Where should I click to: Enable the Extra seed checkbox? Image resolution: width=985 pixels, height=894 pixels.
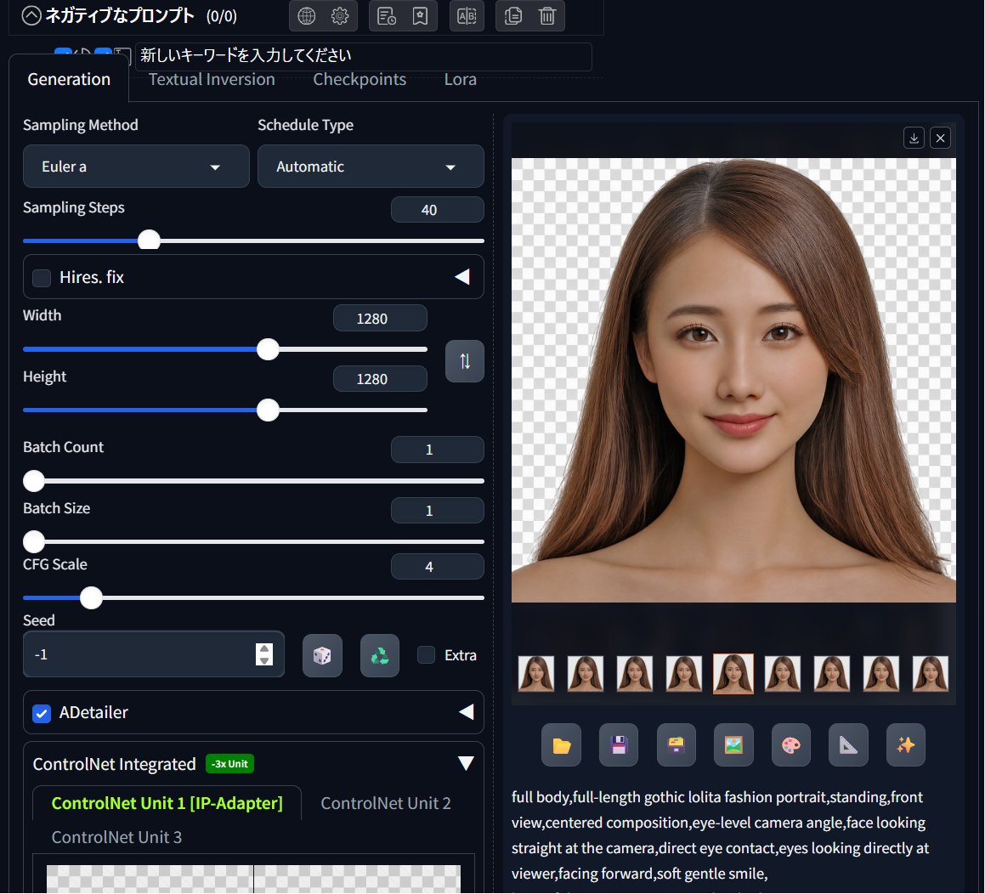[x=427, y=655]
